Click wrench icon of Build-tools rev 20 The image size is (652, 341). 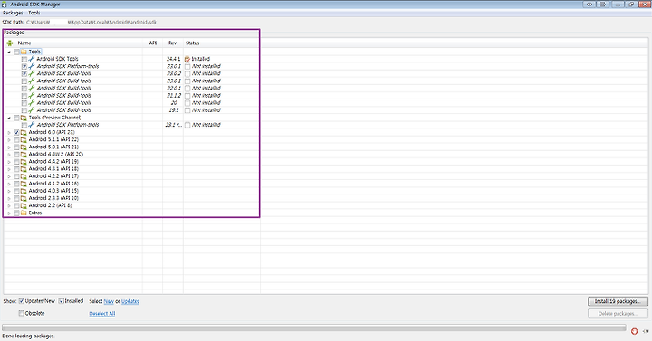(x=31, y=103)
